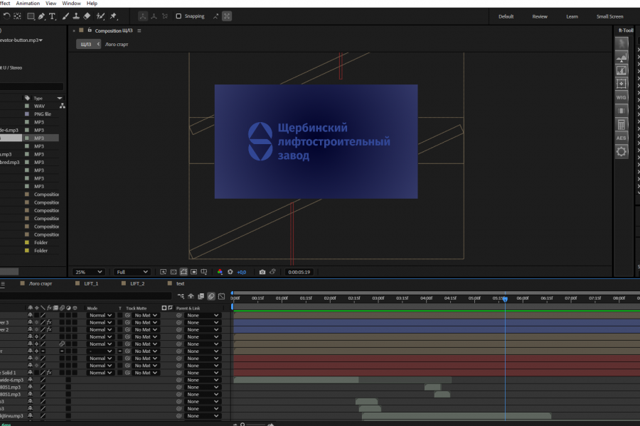Switch to Review workspace

(x=540, y=17)
